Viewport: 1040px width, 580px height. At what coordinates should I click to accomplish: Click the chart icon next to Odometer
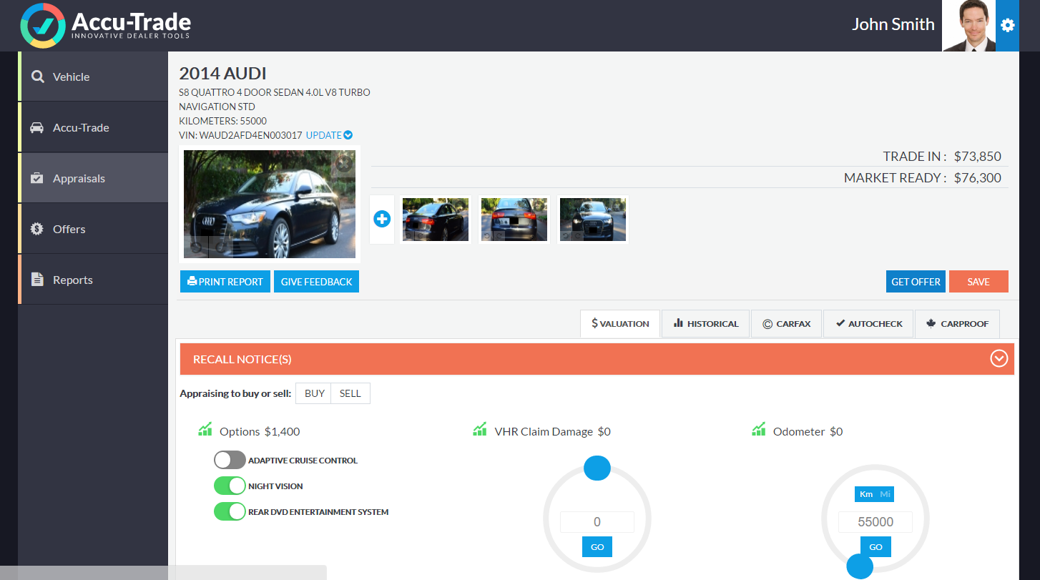click(x=759, y=430)
